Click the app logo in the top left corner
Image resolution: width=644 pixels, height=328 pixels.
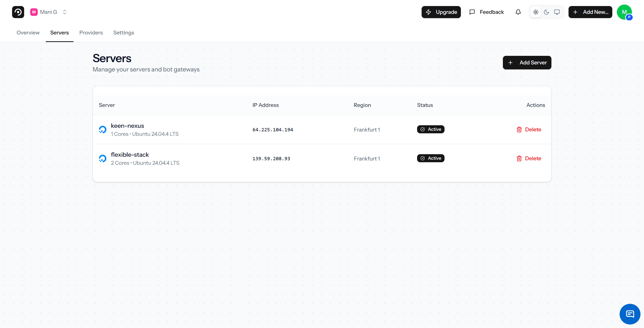[x=18, y=12]
